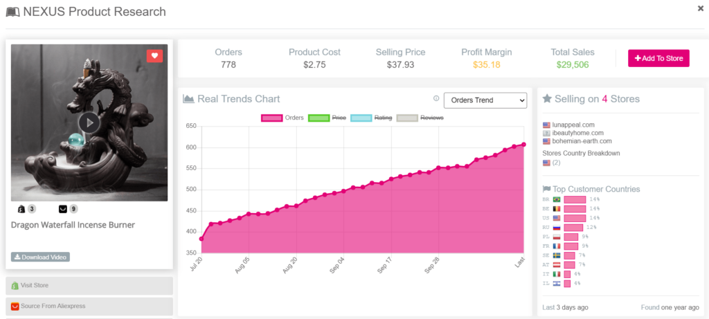Screen dimensions: 709x319
Task: Close the product research dialog
Action: pyautogui.click(x=701, y=8)
